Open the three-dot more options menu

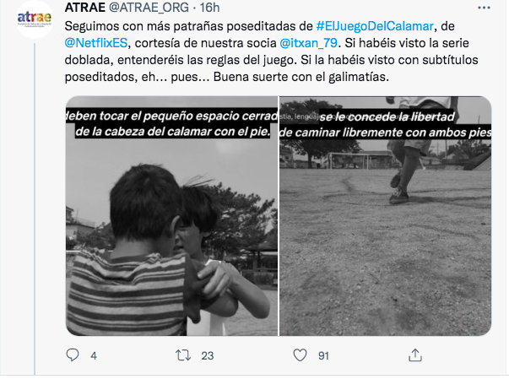pos(484,8)
